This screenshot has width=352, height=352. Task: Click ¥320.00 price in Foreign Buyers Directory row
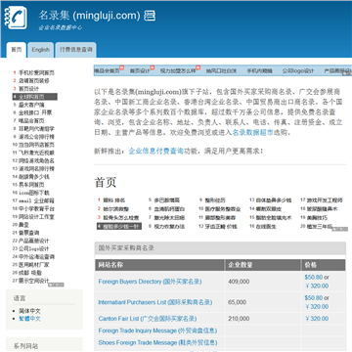[317, 286]
